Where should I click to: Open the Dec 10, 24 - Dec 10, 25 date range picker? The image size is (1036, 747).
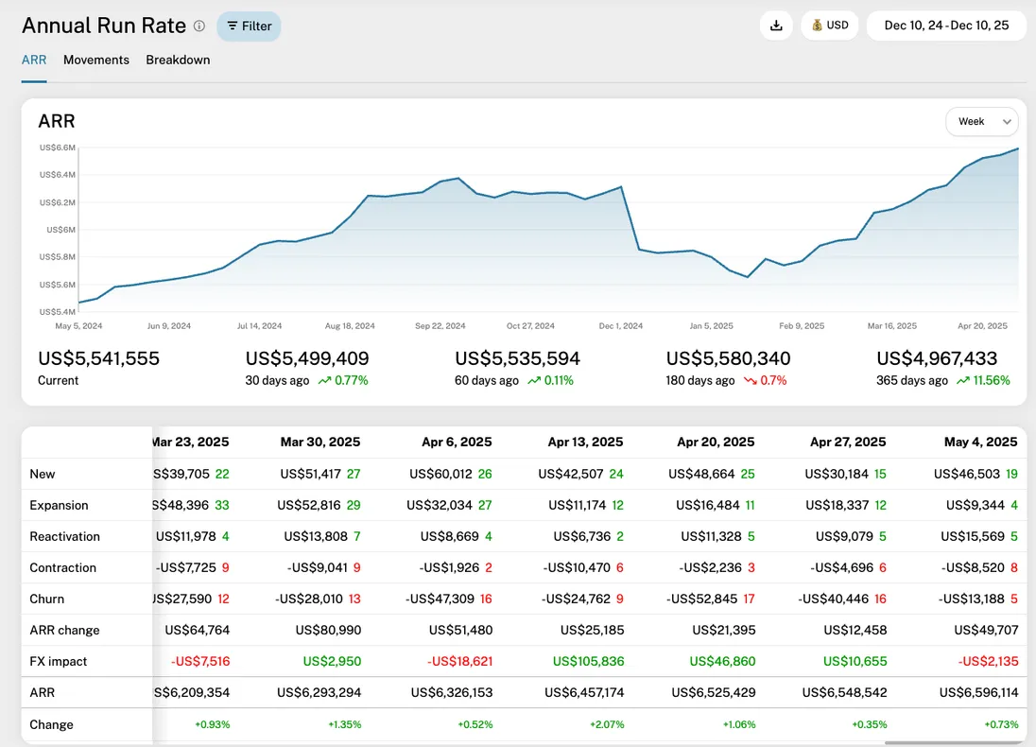[x=946, y=26]
